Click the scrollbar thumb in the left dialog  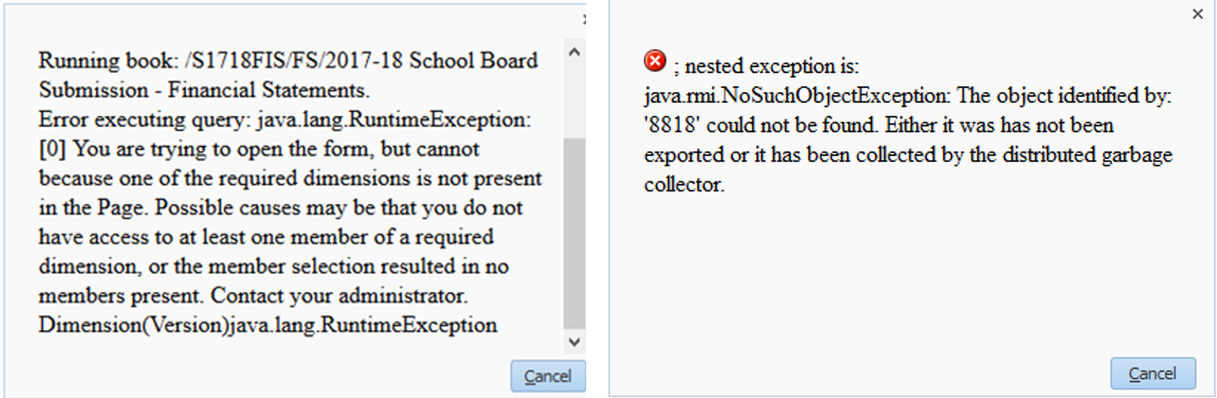pyautogui.click(x=573, y=231)
